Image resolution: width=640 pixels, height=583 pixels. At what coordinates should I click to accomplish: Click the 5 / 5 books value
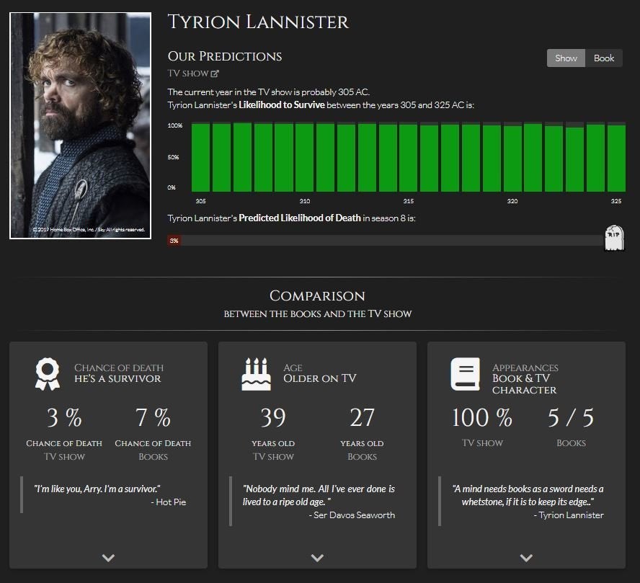tap(571, 417)
